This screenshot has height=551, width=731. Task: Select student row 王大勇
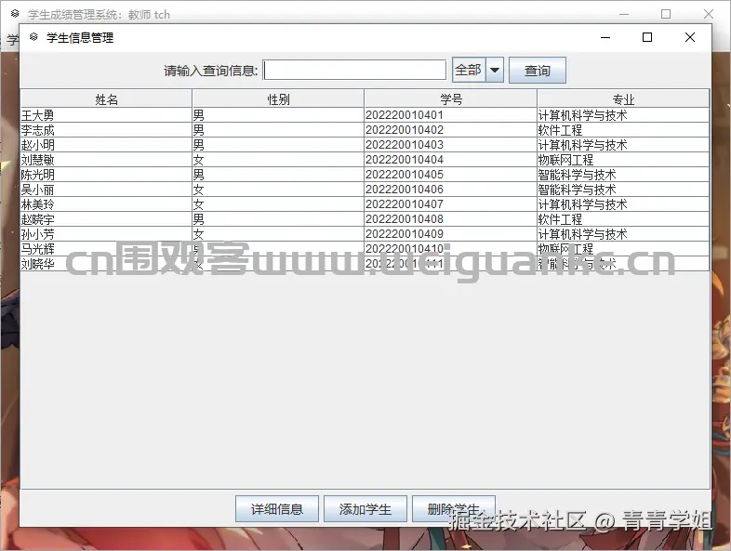(365, 115)
